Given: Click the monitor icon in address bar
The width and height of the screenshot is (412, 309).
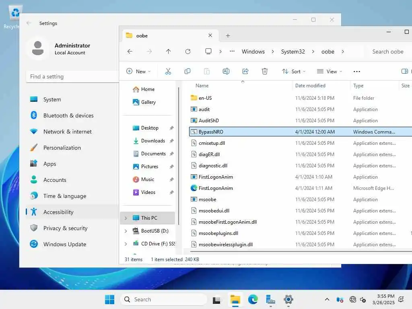Looking at the screenshot, I should pyautogui.click(x=208, y=51).
